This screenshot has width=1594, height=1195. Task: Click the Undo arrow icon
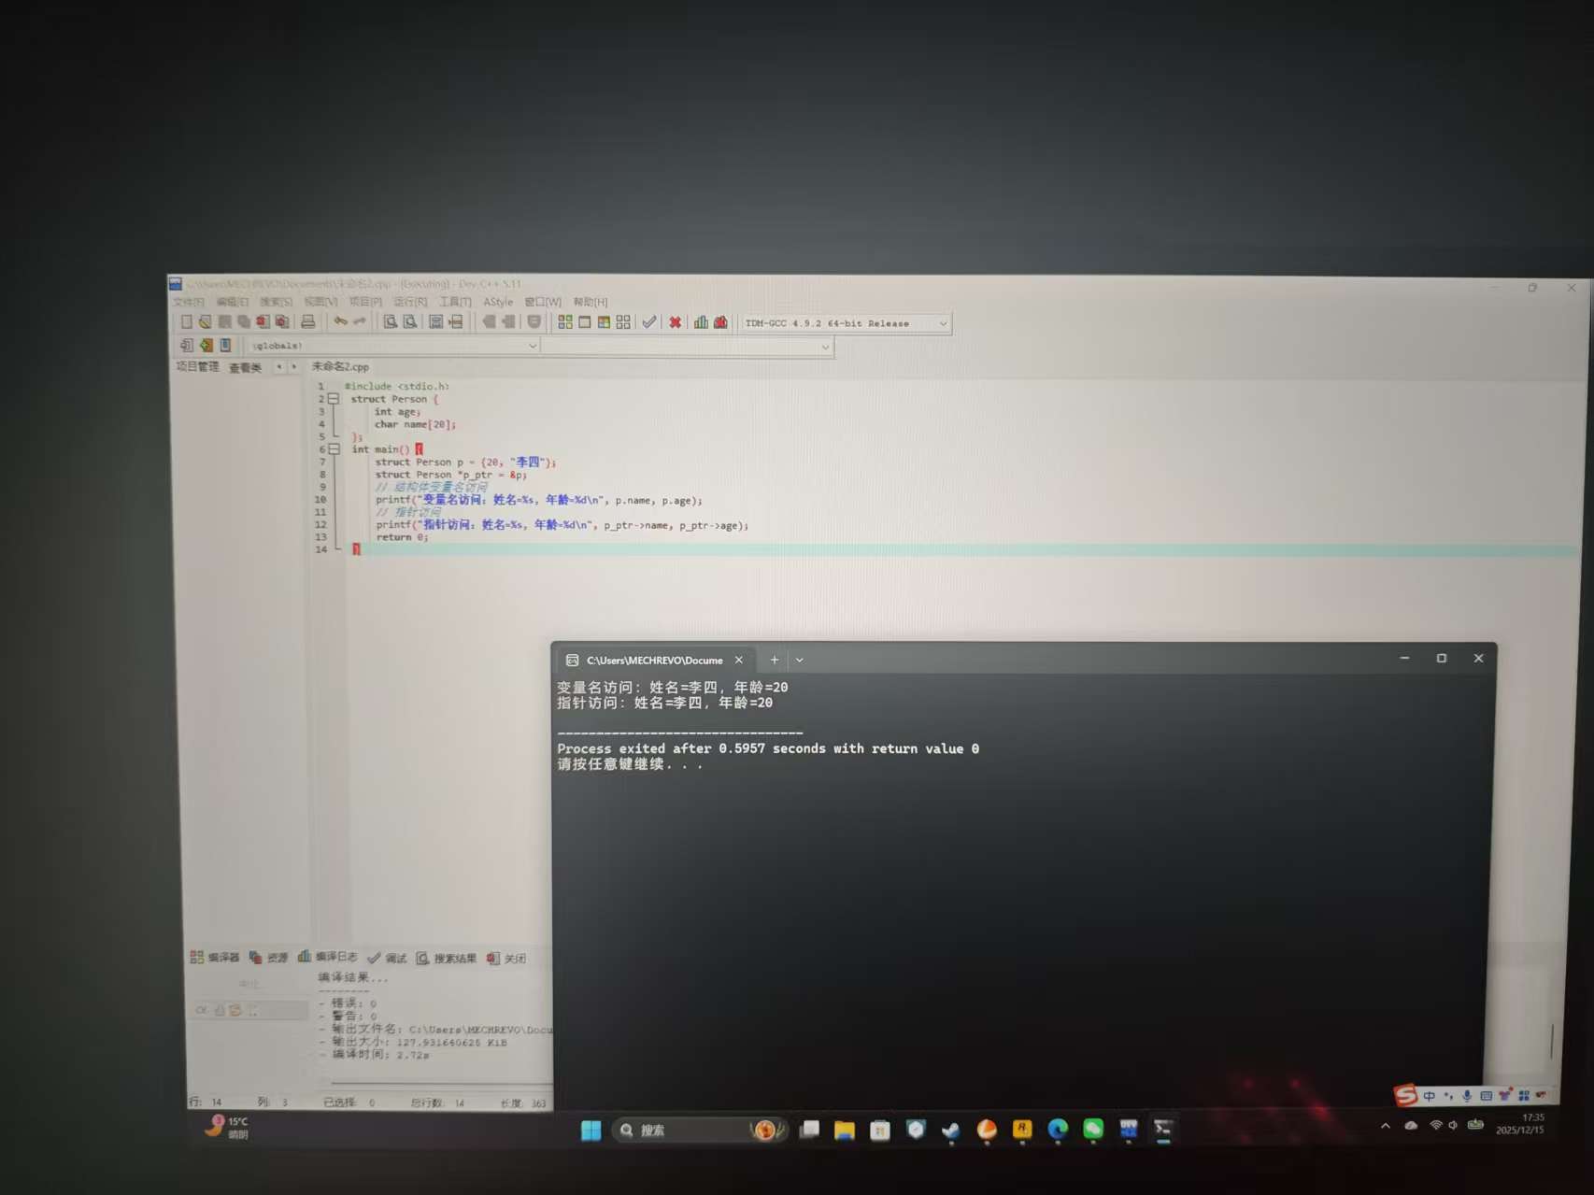click(x=340, y=321)
